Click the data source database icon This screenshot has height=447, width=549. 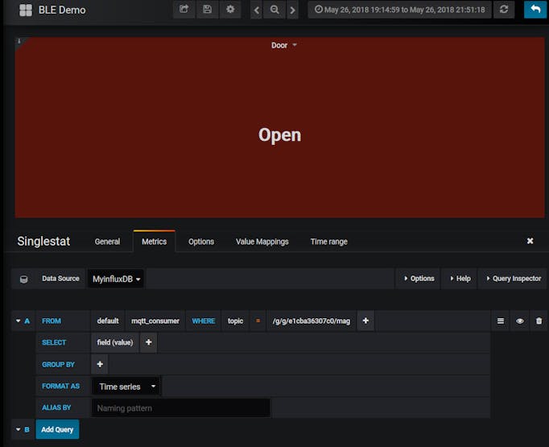[x=24, y=279]
